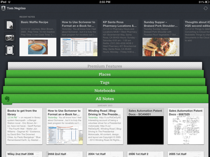Open Books to get from the library note
This screenshot has width=210, height=157.
coord(24,126)
